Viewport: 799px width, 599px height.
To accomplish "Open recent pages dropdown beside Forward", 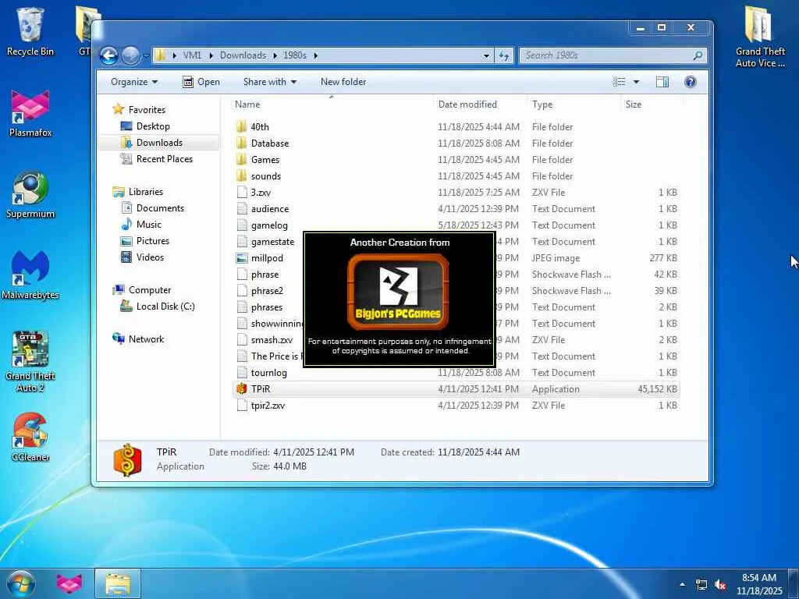I will [x=146, y=55].
